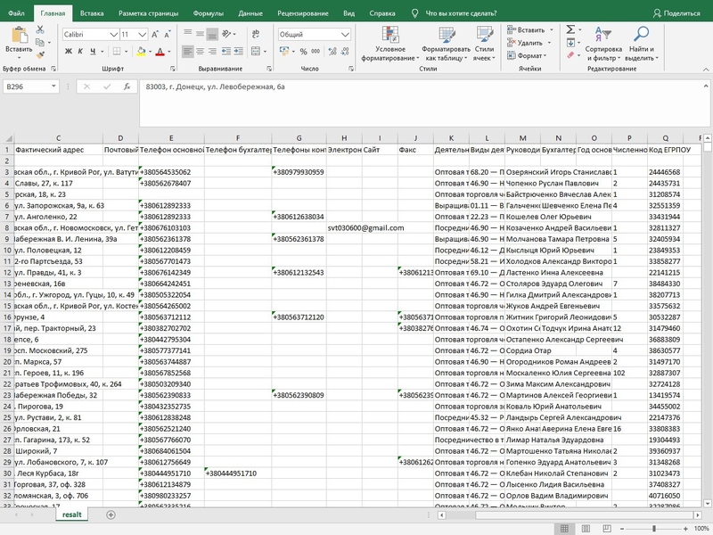Toggle Bold (Ж) formatting
713x535 pixels.
coord(68,53)
